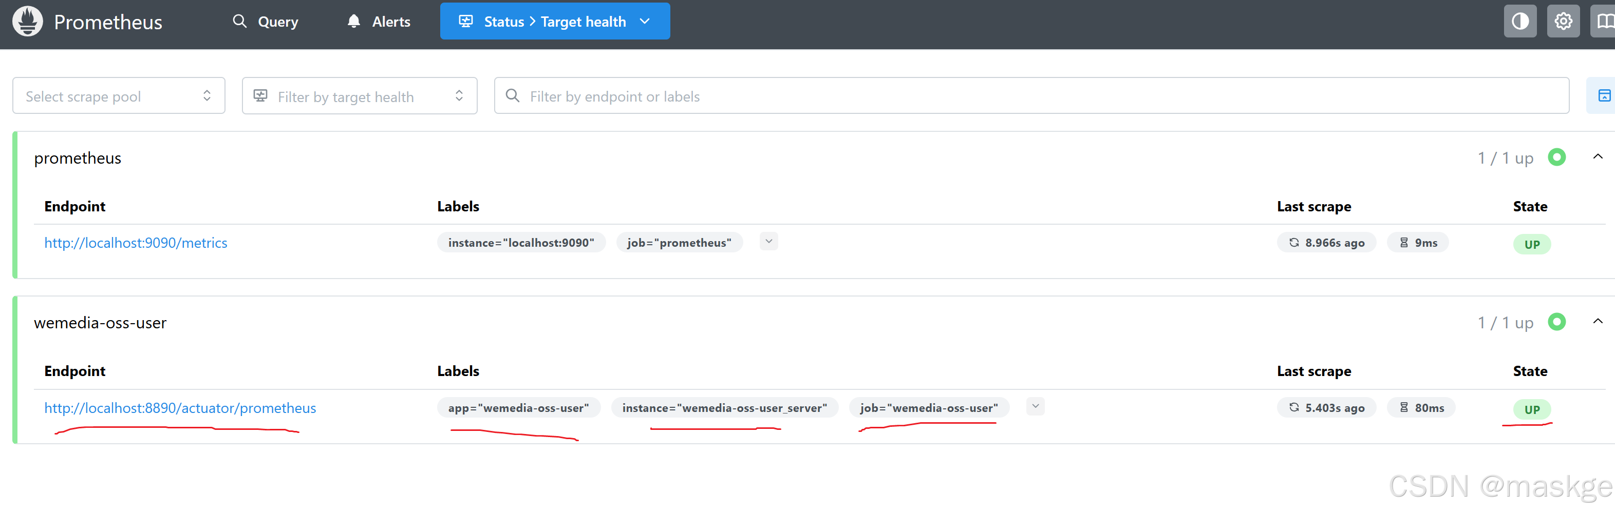1615x513 pixels.
Task: Click the wemedia-oss-user pool title
Action: (x=100, y=323)
